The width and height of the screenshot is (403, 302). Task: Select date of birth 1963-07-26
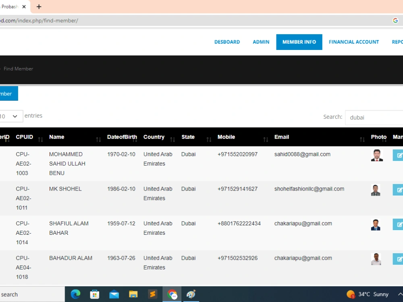tap(121, 258)
